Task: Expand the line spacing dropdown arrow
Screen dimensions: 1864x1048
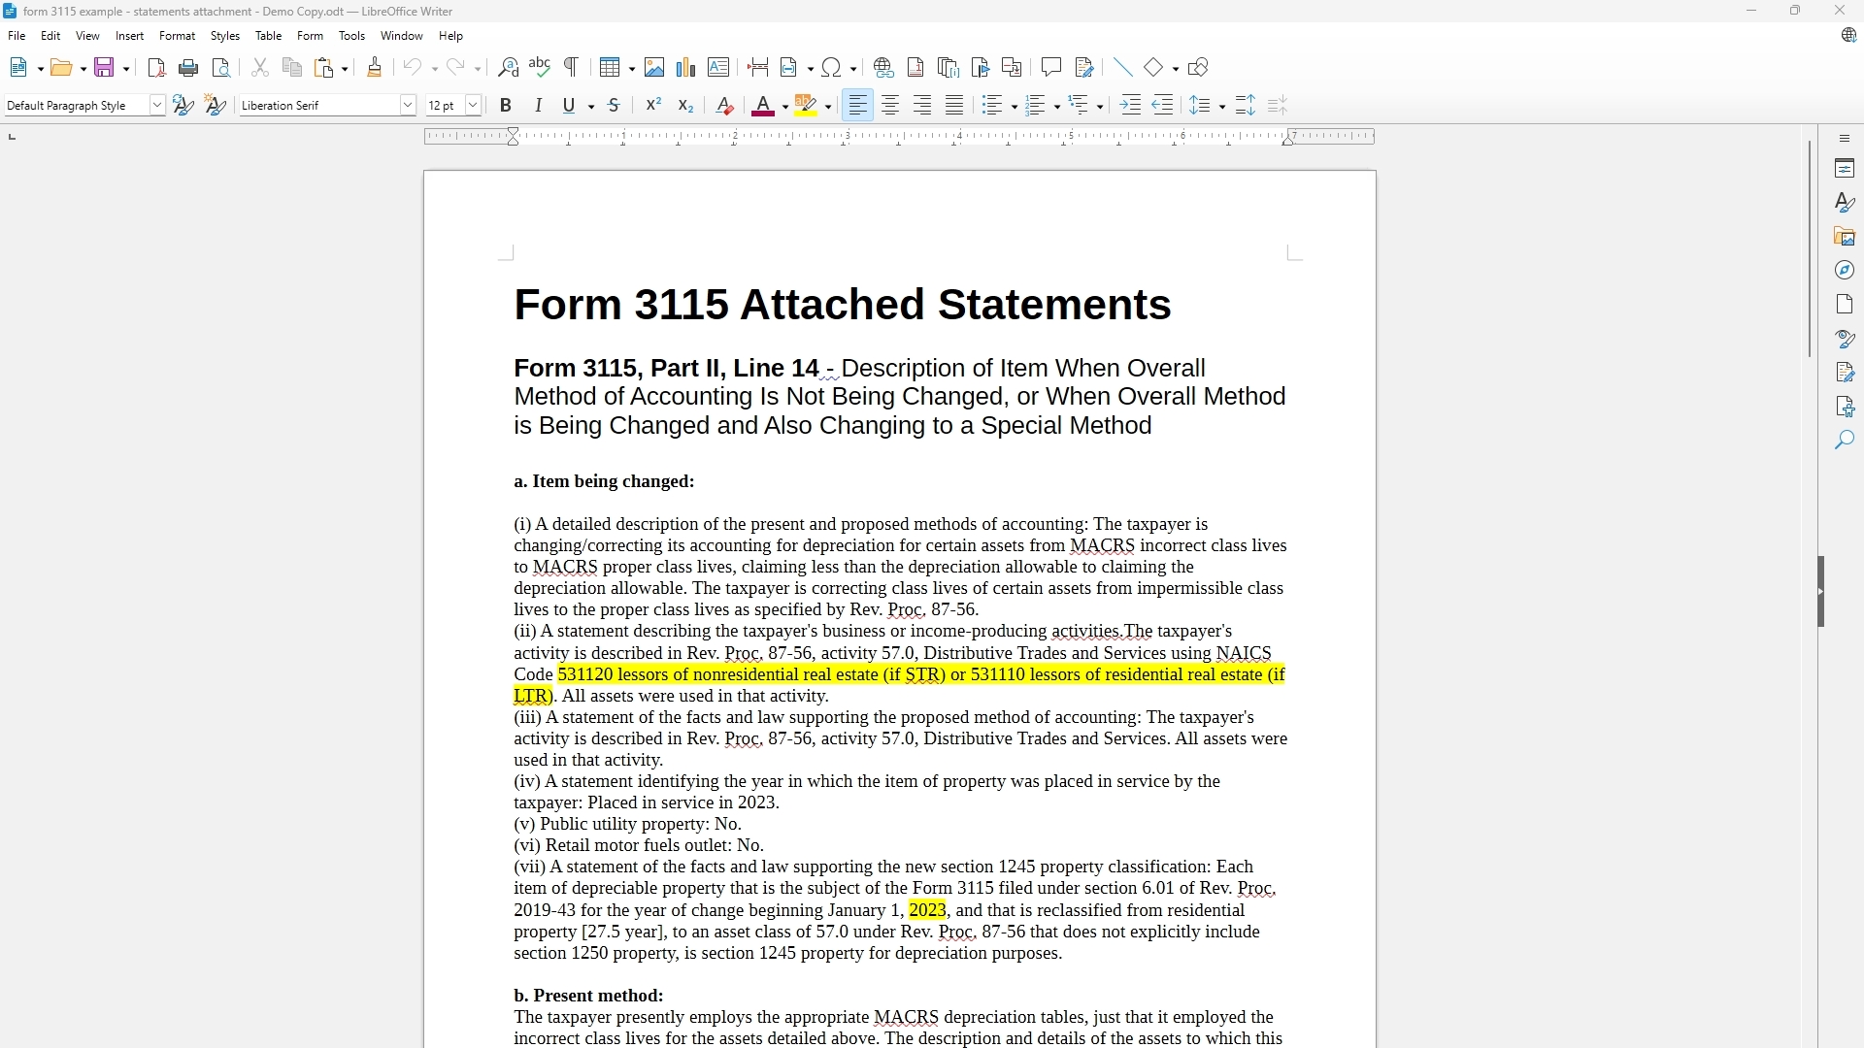Action: 1222,107
